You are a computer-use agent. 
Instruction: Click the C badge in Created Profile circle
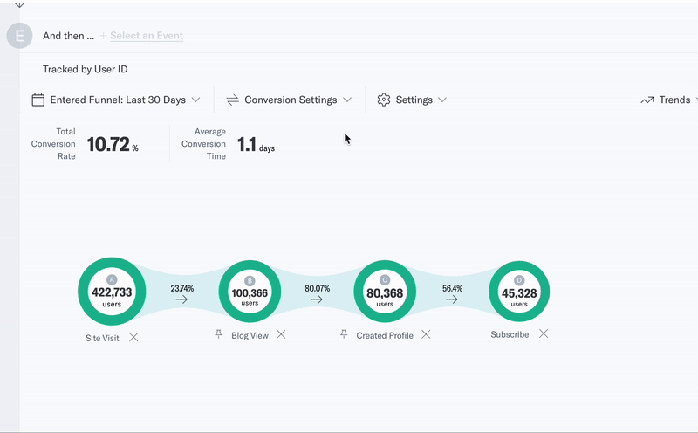click(x=385, y=280)
